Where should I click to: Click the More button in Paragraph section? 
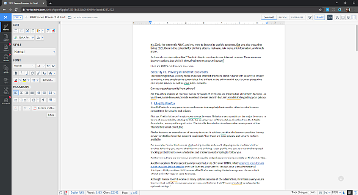click(51, 115)
